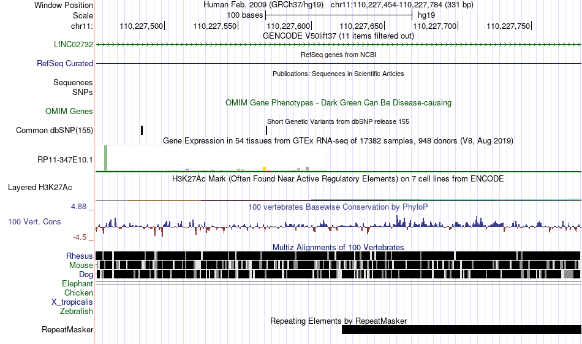Click the Zebrafish alignment row label
Screen dimensions: 582x344
point(77,311)
